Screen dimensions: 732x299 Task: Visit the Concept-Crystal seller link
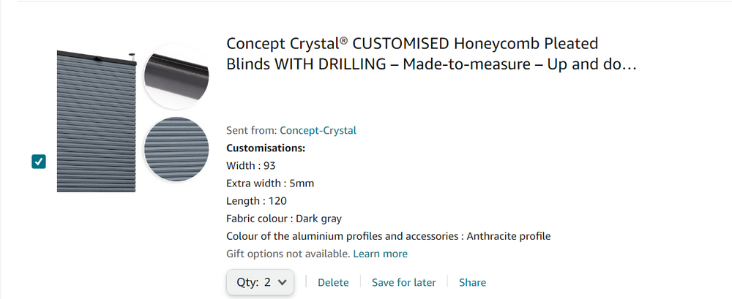[318, 130]
